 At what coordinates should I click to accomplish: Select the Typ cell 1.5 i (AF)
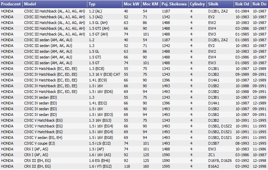pos(96,149)
